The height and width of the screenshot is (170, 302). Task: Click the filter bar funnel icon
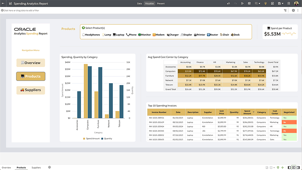coord(285,10)
